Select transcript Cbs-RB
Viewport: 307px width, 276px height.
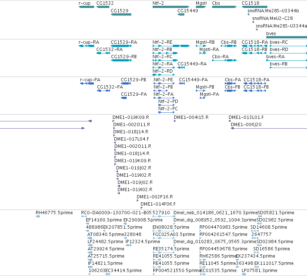point(229,46)
